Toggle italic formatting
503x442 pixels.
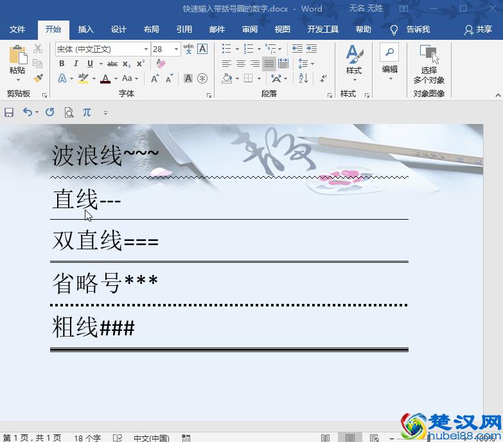[76, 64]
